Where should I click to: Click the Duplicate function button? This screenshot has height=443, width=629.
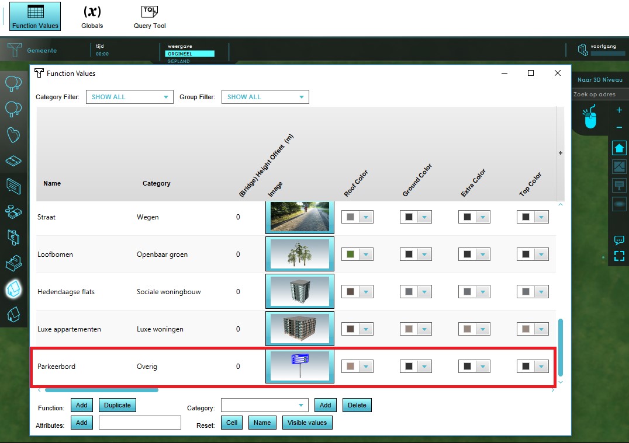[x=117, y=405]
